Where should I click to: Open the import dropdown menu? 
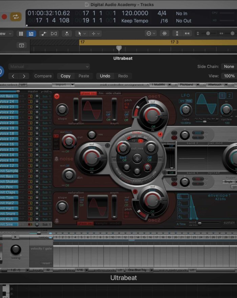point(63,85)
